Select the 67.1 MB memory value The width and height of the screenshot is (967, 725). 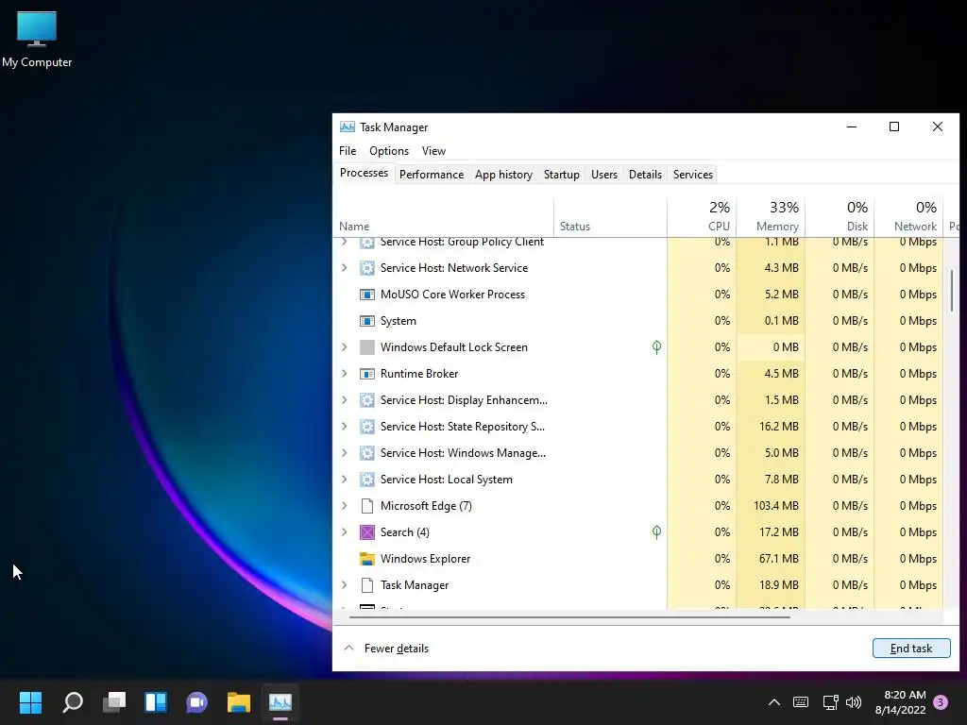tap(778, 559)
